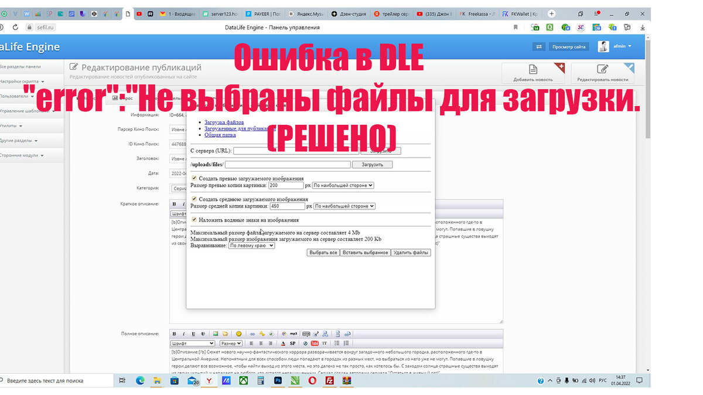The image size is (703, 395).
Task: Click the mp3 insert icon in the toolbar
Action: pyautogui.click(x=293, y=333)
